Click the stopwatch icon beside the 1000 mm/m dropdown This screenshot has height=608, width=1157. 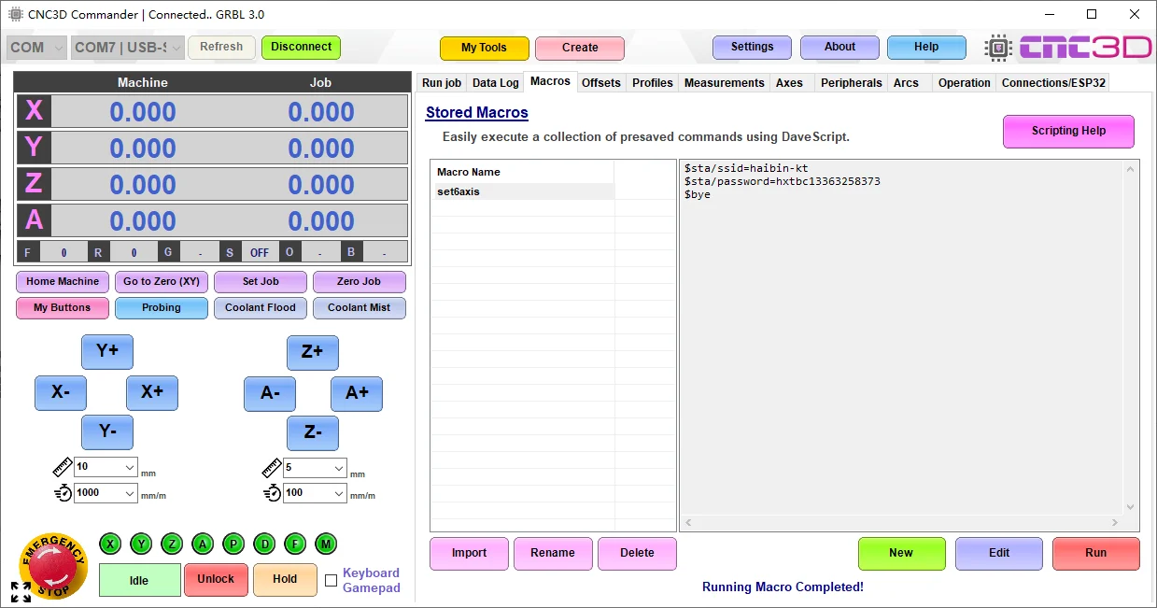point(63,492)
